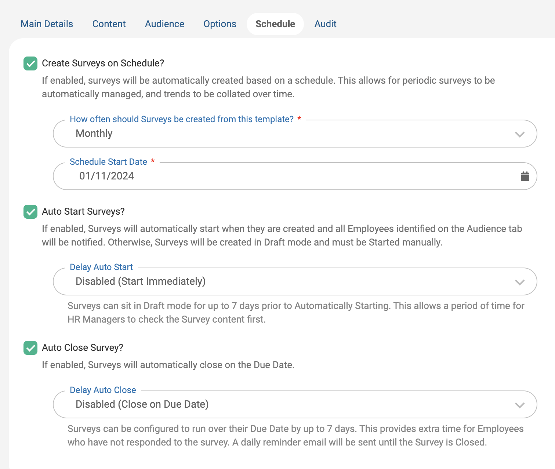Uncheck Create Surveys on Schedule checkbox
The width and height of the screenshot is (555, 469).
pyautogui.click(x=30, y=63)
